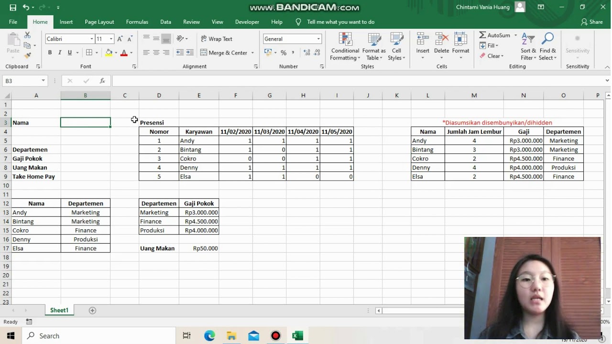Open the Orientation text rotation menu

(182, 39)
